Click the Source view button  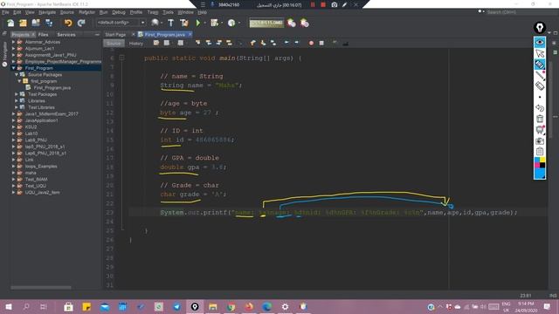point(114,43)
